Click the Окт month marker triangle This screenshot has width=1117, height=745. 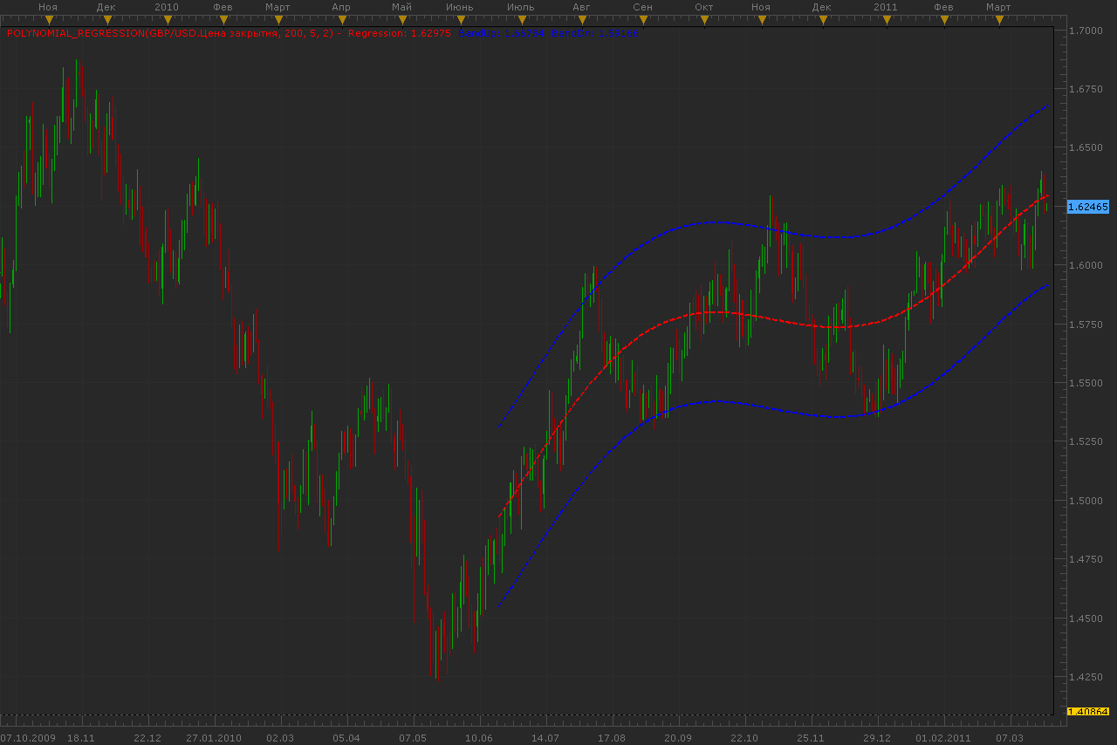703,18
